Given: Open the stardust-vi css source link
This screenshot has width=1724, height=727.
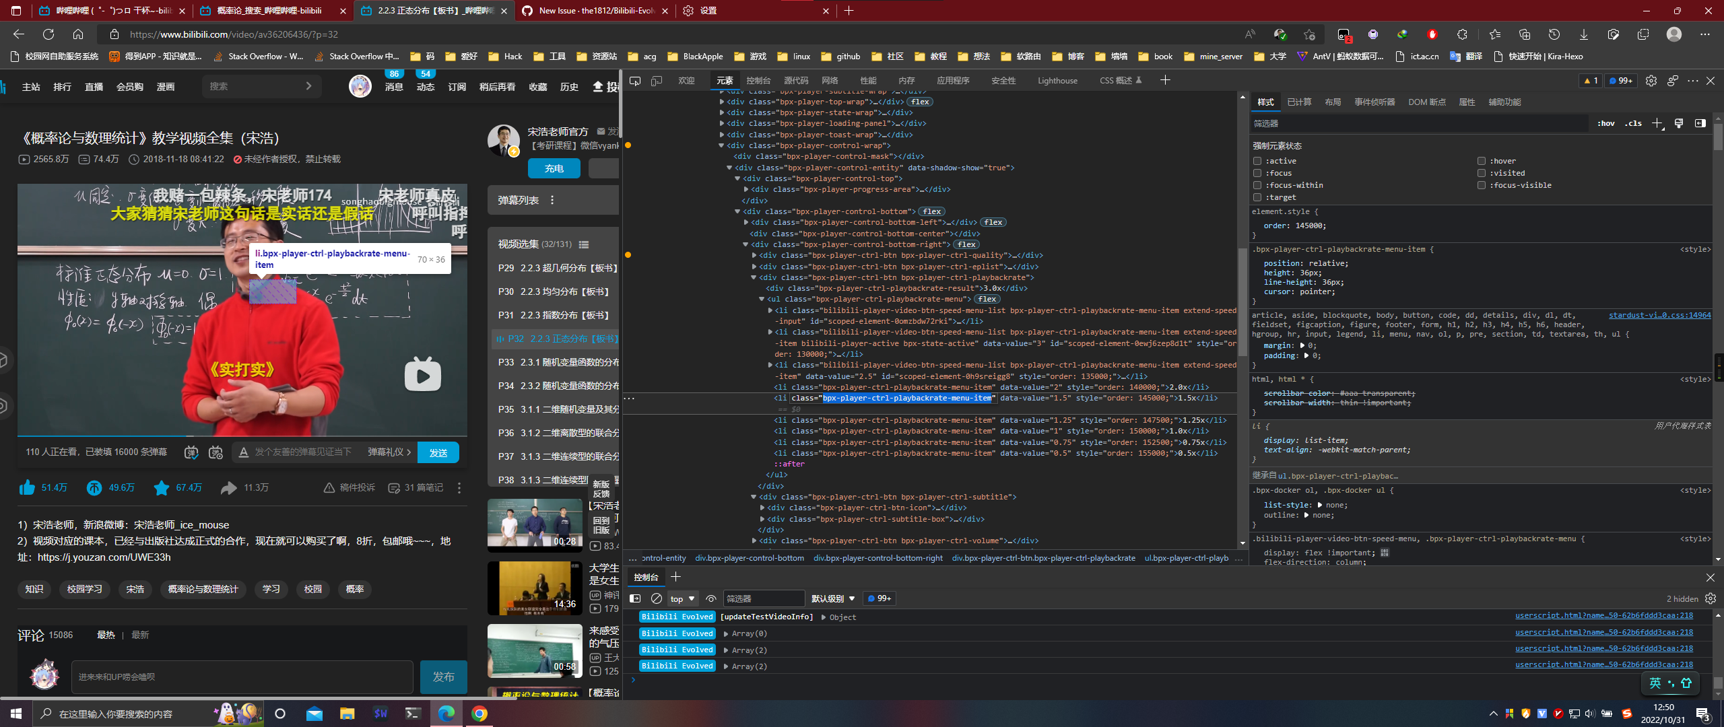Looking at the screenshot, I should 1659,315.
